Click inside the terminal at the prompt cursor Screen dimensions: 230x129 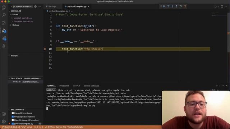coord(47,108)
